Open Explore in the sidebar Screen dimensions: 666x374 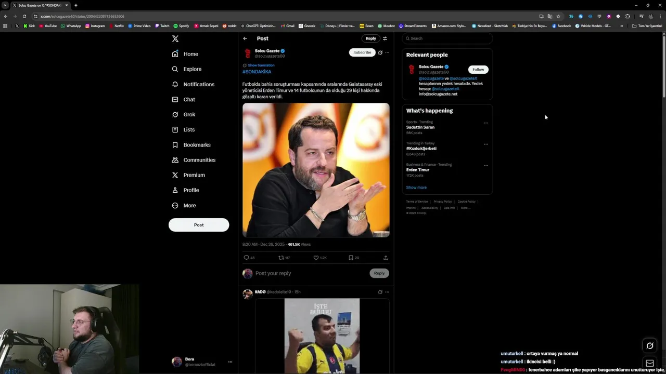click(x=187, y=69)
